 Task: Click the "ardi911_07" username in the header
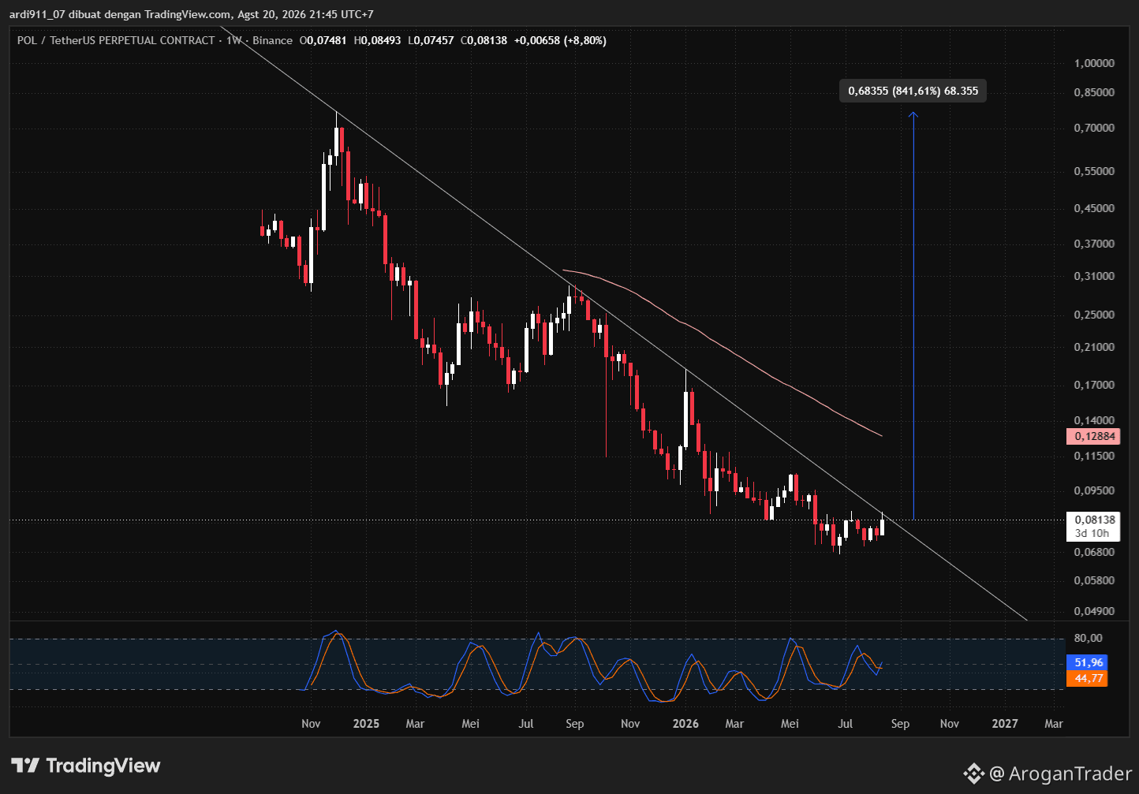(36, 14)
